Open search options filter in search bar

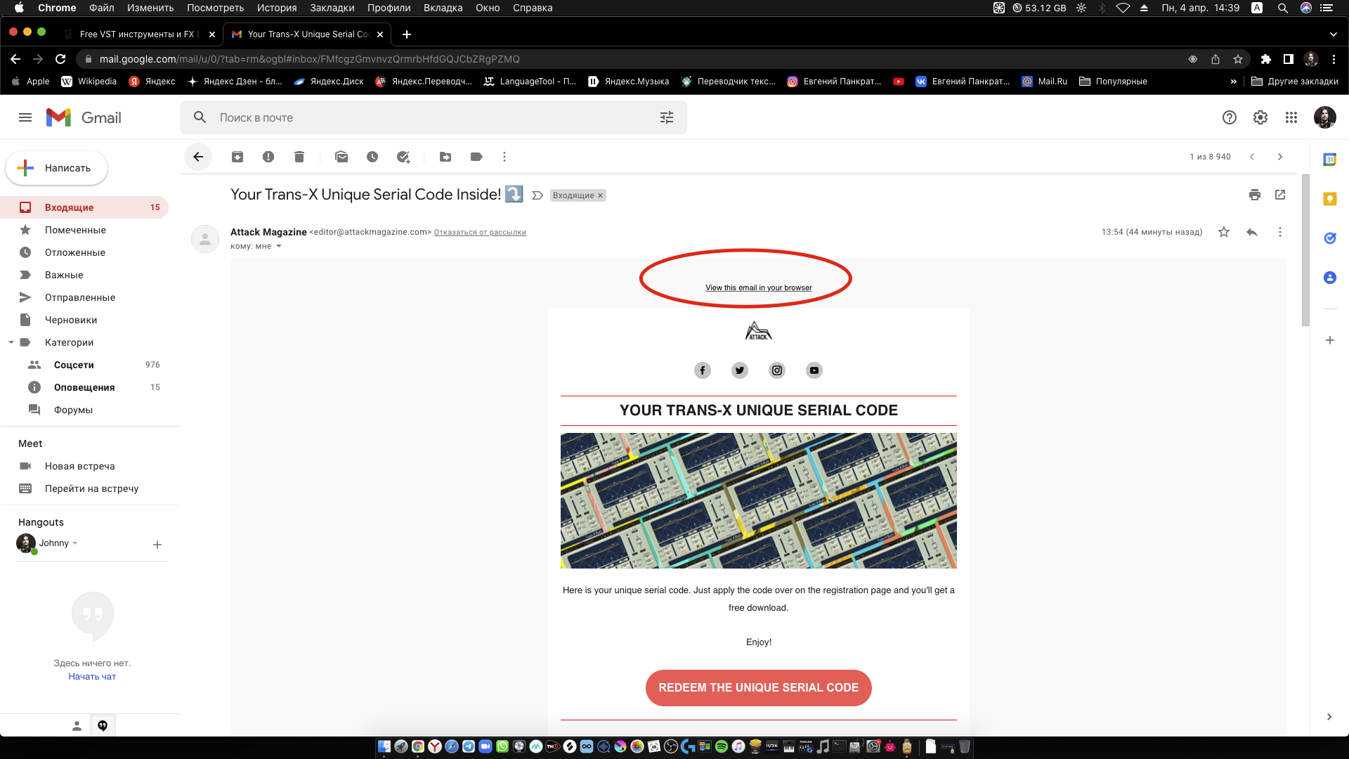coord(666,117)
